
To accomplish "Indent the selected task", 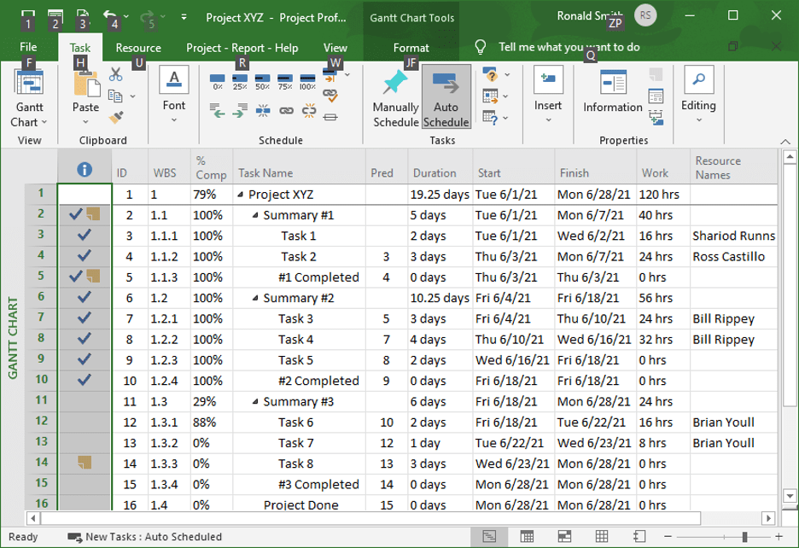I will [x=240, y=110].
